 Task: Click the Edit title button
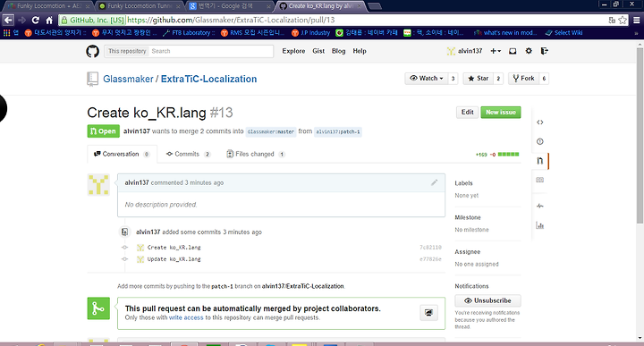(468, 113)
